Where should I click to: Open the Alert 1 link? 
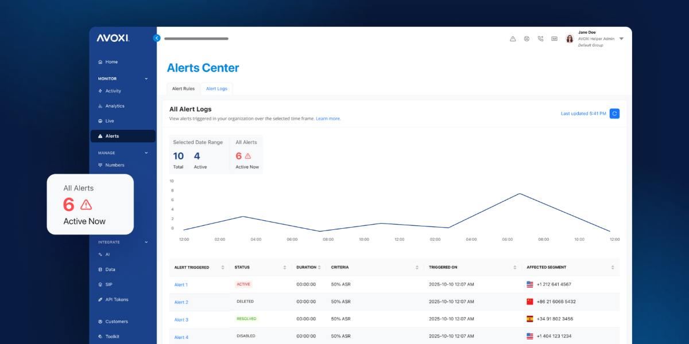tap(181, 285)
